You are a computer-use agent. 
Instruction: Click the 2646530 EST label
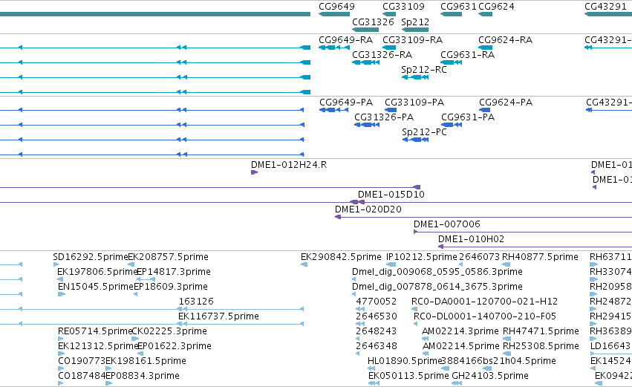pyautogui.click(x=377, y=316)
